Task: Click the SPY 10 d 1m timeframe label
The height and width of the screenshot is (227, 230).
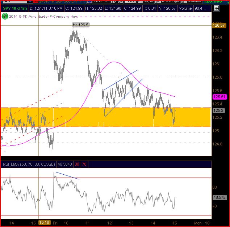Action: point(15,8)
